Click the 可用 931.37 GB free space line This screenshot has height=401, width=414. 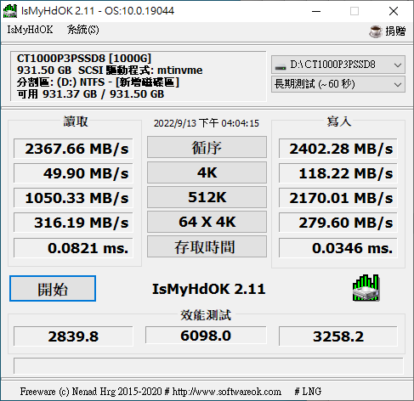point(90,94)
